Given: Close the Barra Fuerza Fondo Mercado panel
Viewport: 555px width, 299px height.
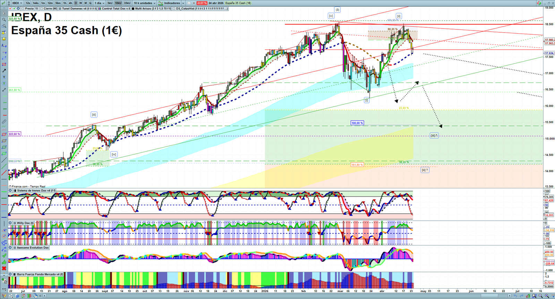Looking at the screenshot, I should 10,274.
